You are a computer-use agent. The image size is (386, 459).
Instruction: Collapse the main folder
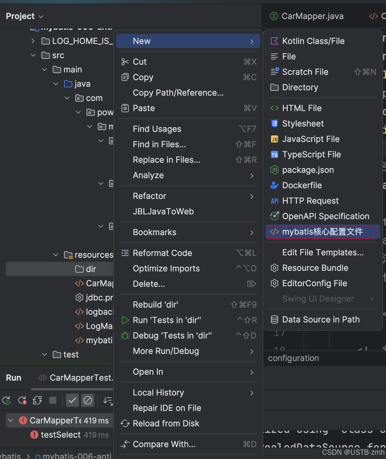(x=44, y=69)
